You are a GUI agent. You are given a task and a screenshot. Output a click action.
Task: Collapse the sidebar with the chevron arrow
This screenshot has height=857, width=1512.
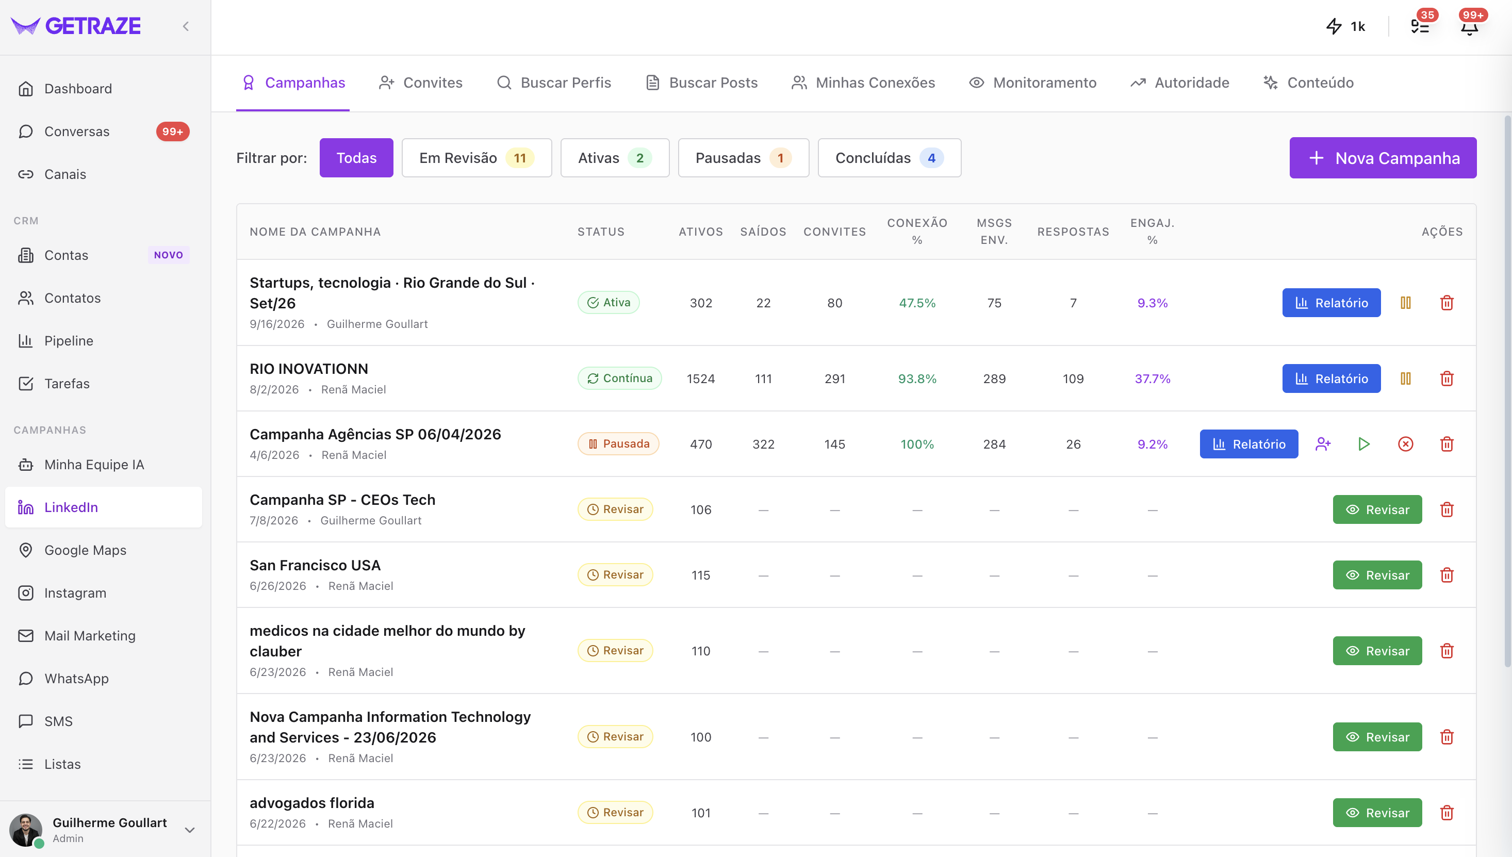[186, 26]
